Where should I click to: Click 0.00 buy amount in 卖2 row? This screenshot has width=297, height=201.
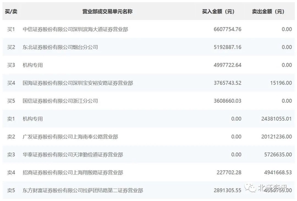(x=236, y=137)
